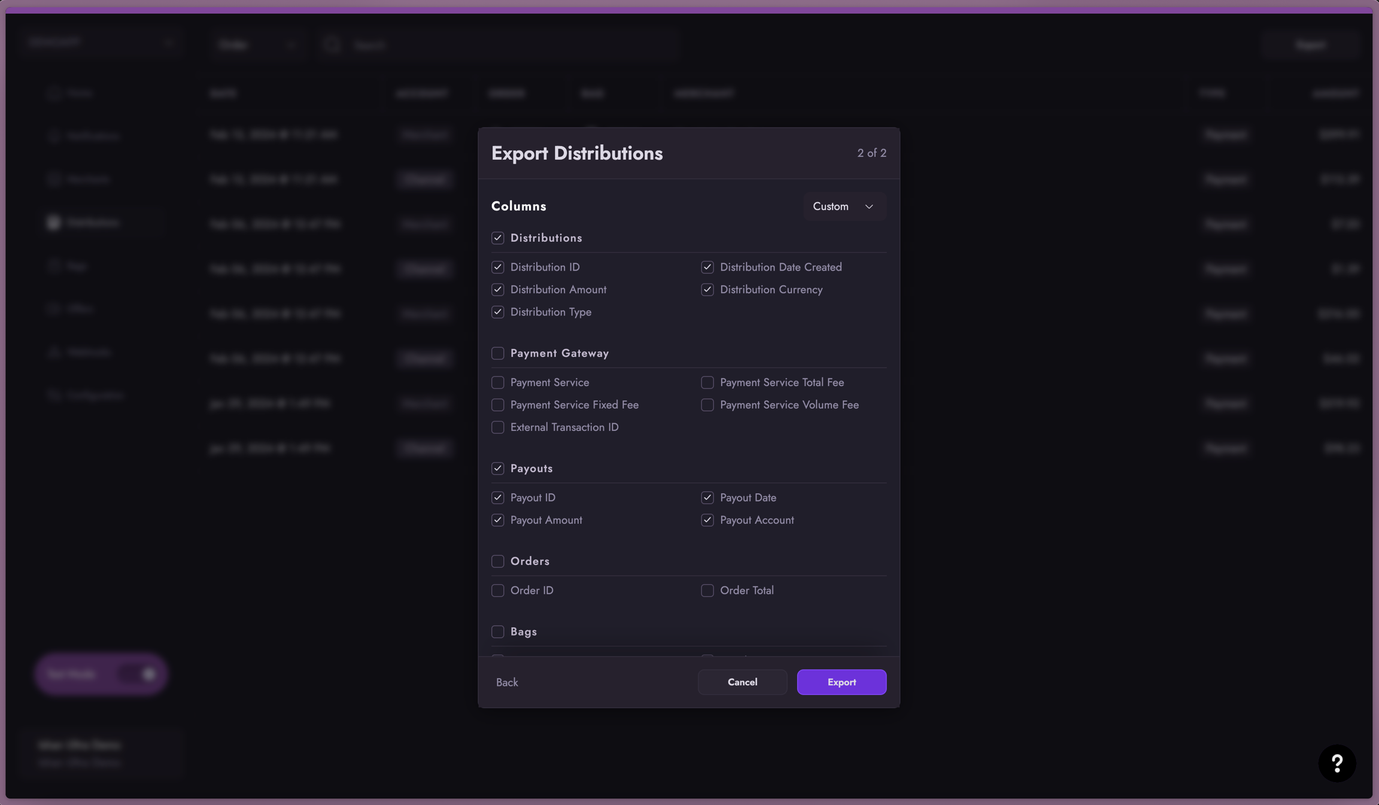Check External Transaction ID column
Screen dimensions: 1379x805
pos(497,427)
